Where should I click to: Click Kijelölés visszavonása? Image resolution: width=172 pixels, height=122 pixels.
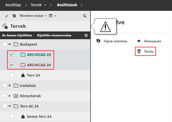tap(54, 35)
